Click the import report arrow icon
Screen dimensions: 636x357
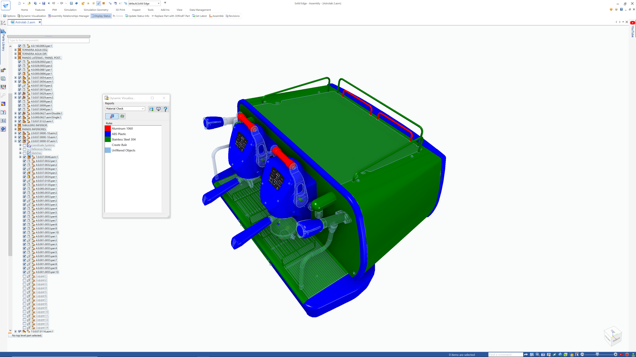click(158, 109)
